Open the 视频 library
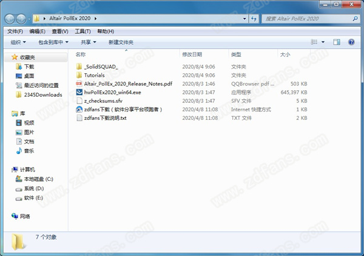 29,123
